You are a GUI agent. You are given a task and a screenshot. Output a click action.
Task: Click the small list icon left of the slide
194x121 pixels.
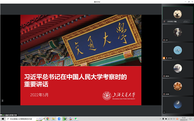(2, 101)
